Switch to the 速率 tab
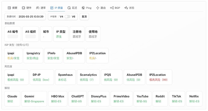Screen dimensions: 208x111 coord(41,8)
